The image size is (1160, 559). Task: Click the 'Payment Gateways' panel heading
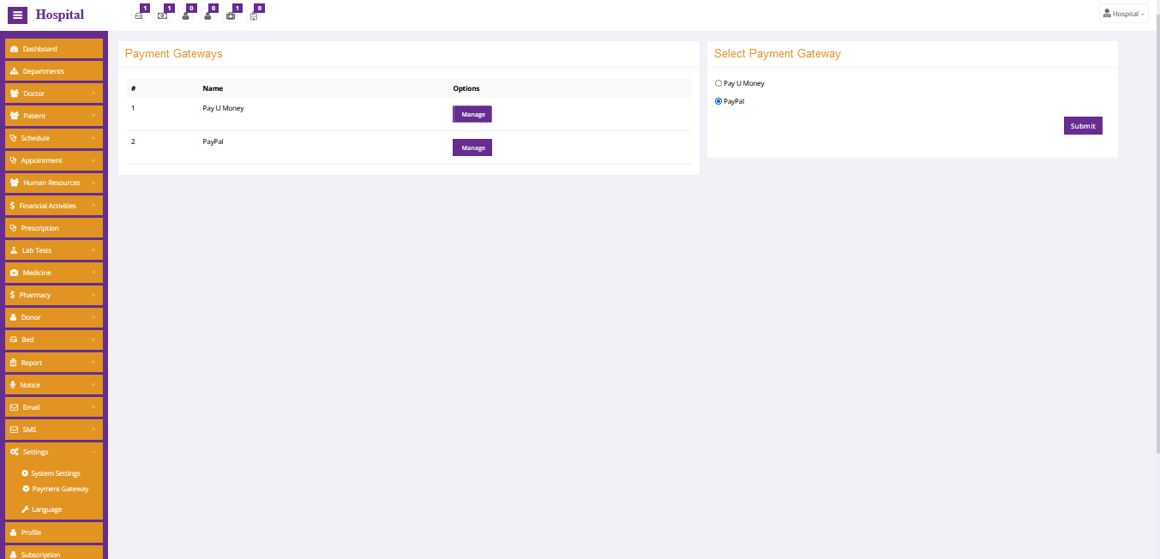coord(174,54)
